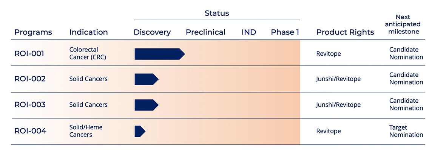This screenshot has width=429, height=150.
Task: Click the Discovery column header
Action: (152, 32)
